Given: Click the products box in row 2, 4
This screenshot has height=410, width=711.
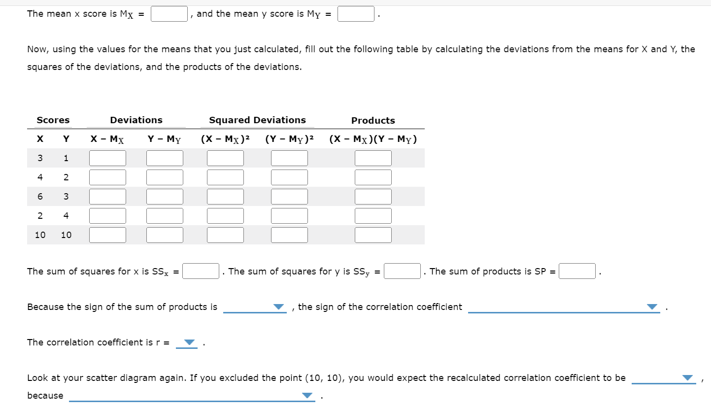Looking at the screenshot, I should [x=373, y=215].
